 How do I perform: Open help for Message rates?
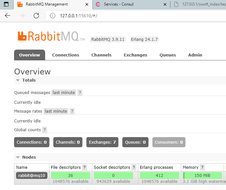pyautogui.click(x=72, y=111)
